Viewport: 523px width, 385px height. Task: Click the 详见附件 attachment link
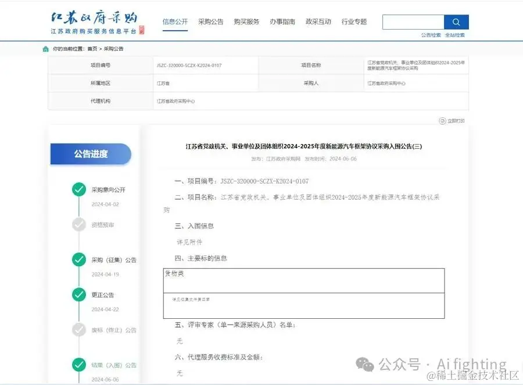click(188, 242)
